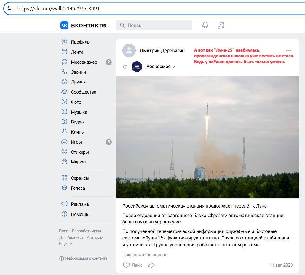The width and height of the screenshot is (305, 275).
Task: Click the Мессенджер chat bubble icon
Action: click(64, 62)
